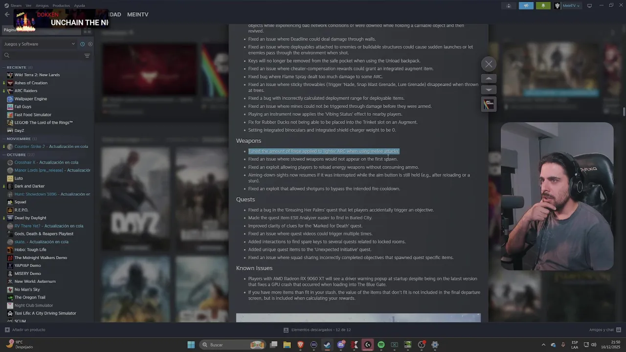
Task: Open Logitech G HUB from taskbar
Action: click(x=368, y=345)
